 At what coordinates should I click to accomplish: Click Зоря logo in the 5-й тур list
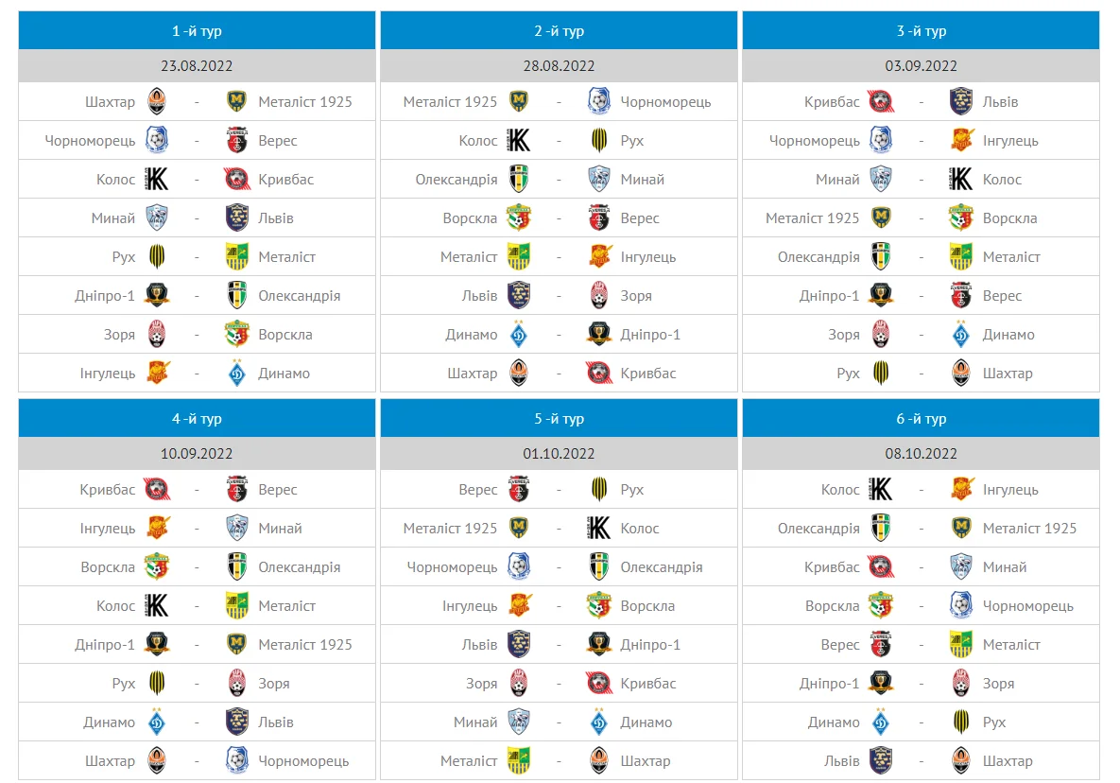[519, 683]
